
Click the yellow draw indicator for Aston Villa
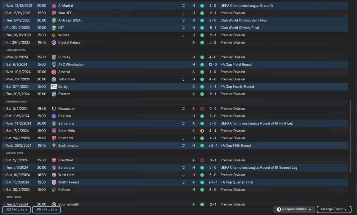pyautogui.click(x=202, y=131)
